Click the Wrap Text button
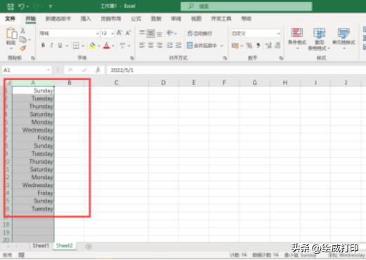This screenshot has height=260, width=366. (200, 34)
